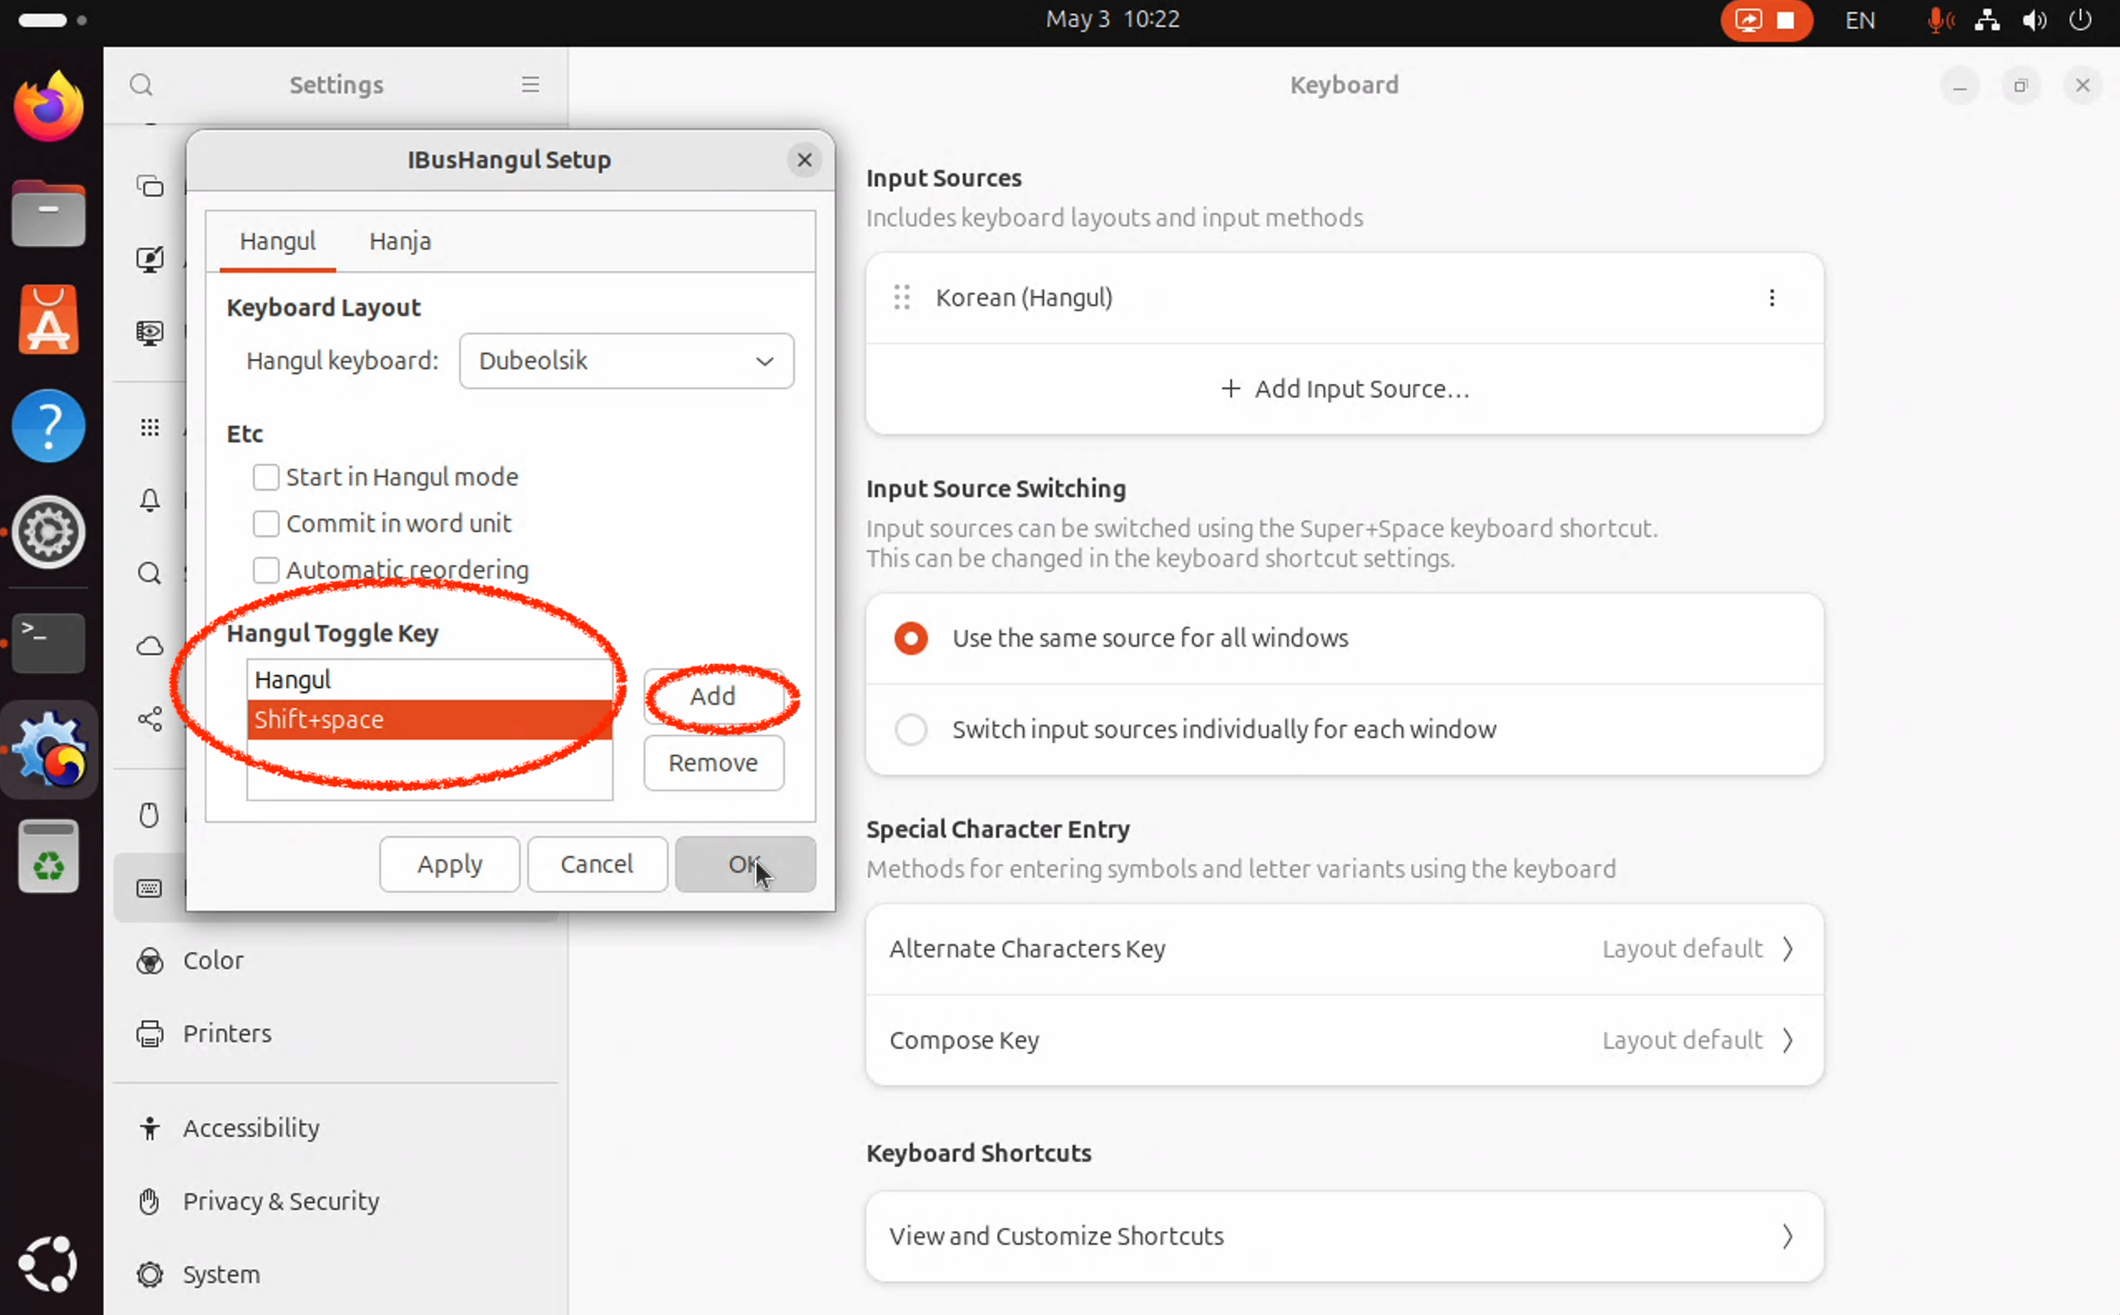The image size is (2120, 1315).
Task: Select Switch input sources individually radio
Action: [x=911, y=729]
